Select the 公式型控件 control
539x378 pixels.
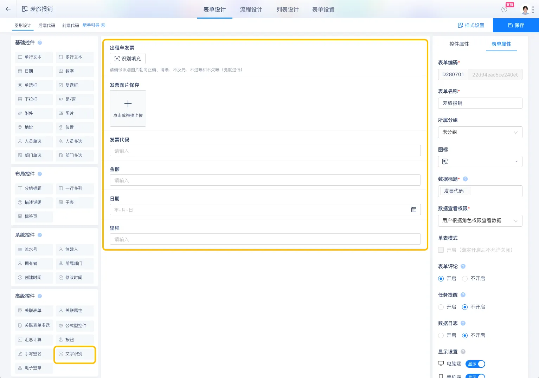(75, 326)
